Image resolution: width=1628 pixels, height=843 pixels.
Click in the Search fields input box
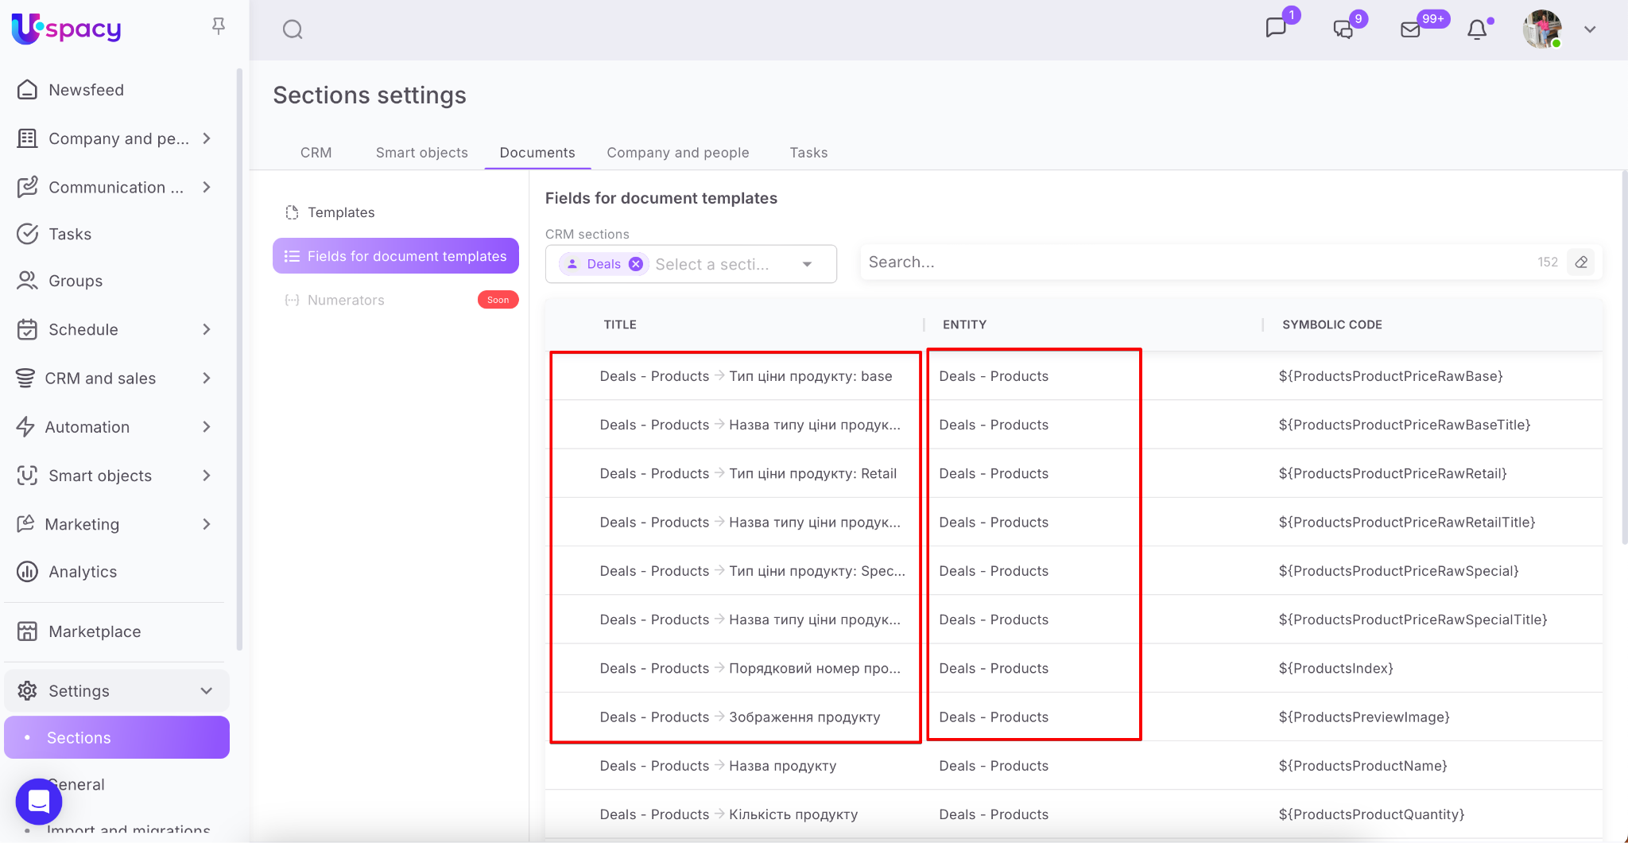pos(1192,262)
